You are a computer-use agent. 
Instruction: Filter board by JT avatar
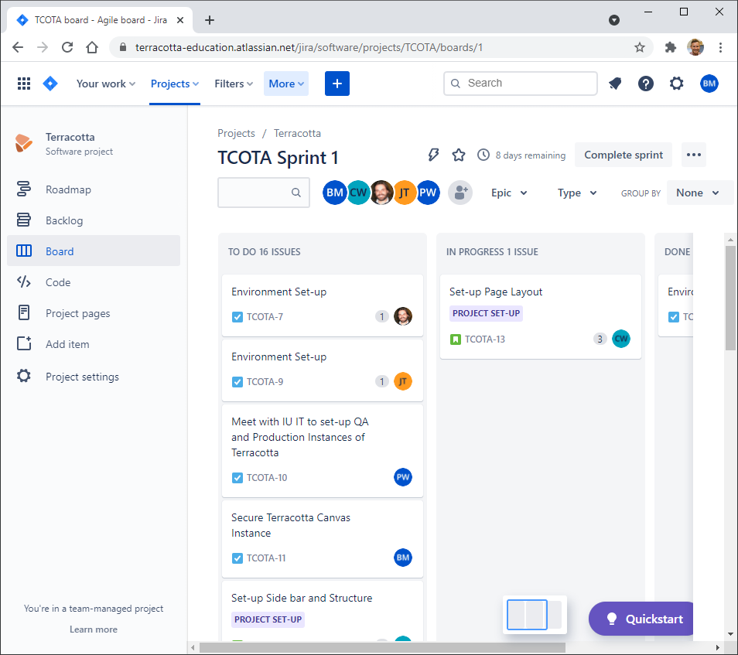(404, 193)
